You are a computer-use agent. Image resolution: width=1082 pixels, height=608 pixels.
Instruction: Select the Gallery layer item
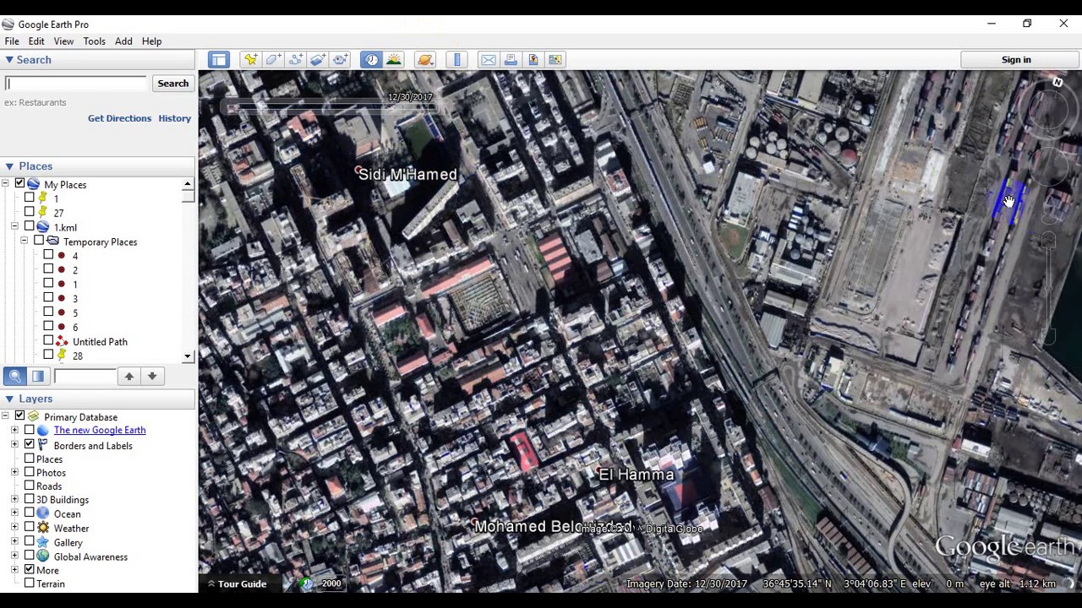(68, 542)
